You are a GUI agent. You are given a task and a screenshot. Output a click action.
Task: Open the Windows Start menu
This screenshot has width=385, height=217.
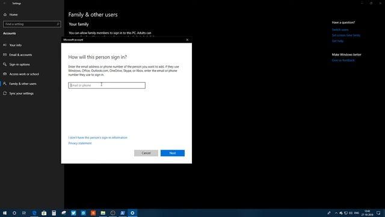(5, 213)
